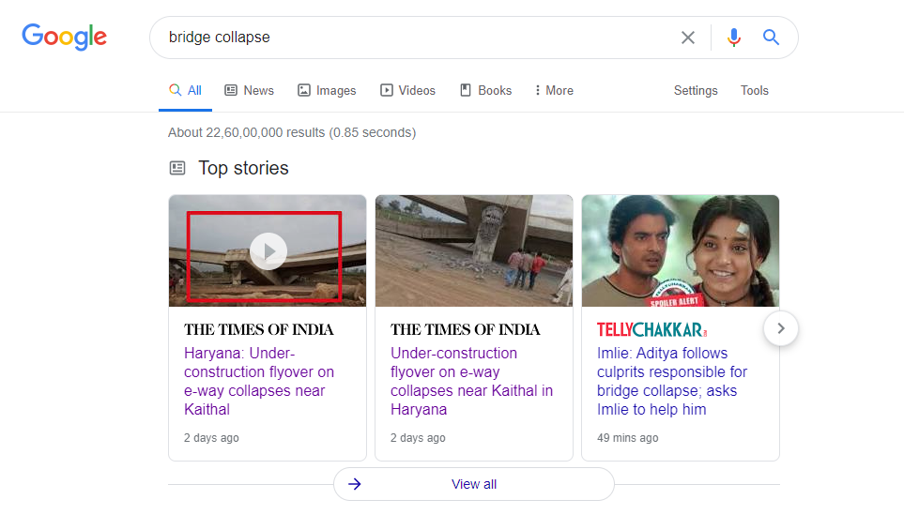
Task: Switch to the Images tab
Action: coord(327,90)
